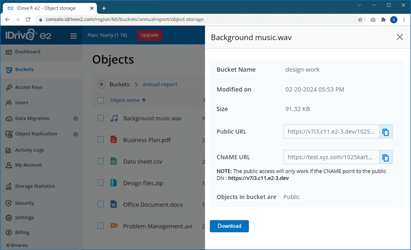Open the Chrome three-dot menu
The image size is (411, 250).
pyautogui.click(x=404, y=19)
